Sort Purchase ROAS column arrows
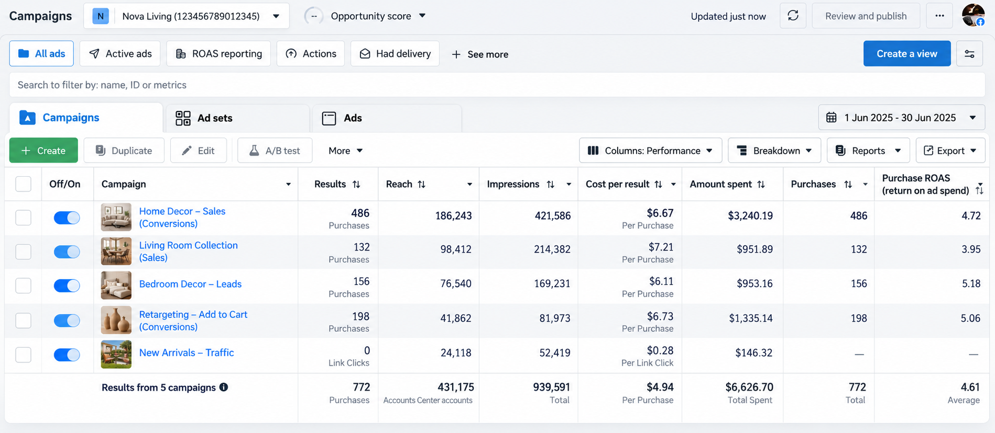Screen dimensions: 995x433 [x=979, y=190]
